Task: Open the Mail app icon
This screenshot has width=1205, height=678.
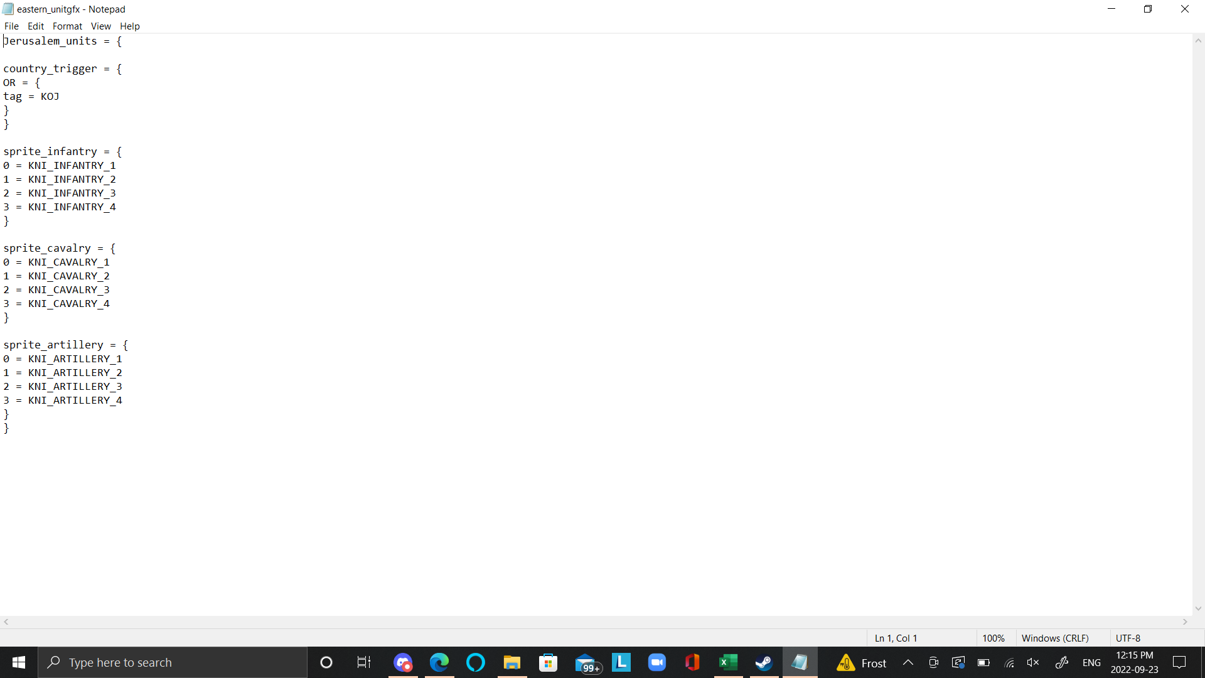Action: pos(586,662)
